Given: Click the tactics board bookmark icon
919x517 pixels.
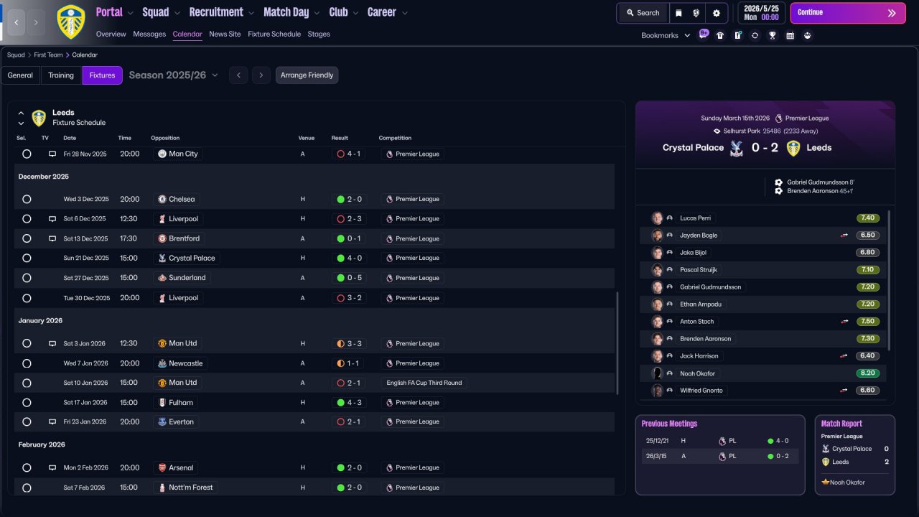Looking at the screenshot, I should [737, 35].
